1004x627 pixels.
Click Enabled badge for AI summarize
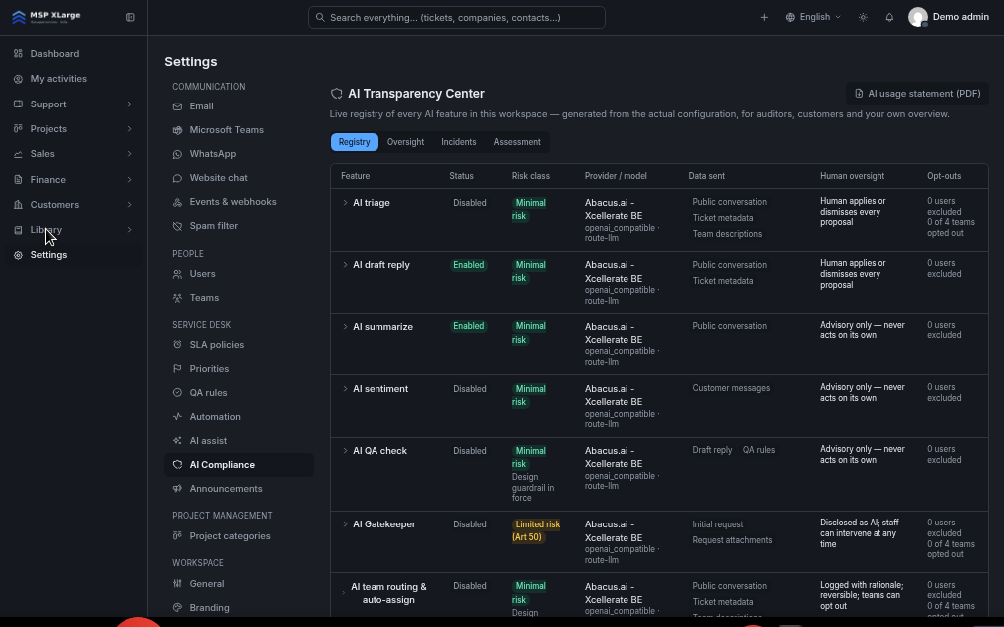click(x=469, y=326)
